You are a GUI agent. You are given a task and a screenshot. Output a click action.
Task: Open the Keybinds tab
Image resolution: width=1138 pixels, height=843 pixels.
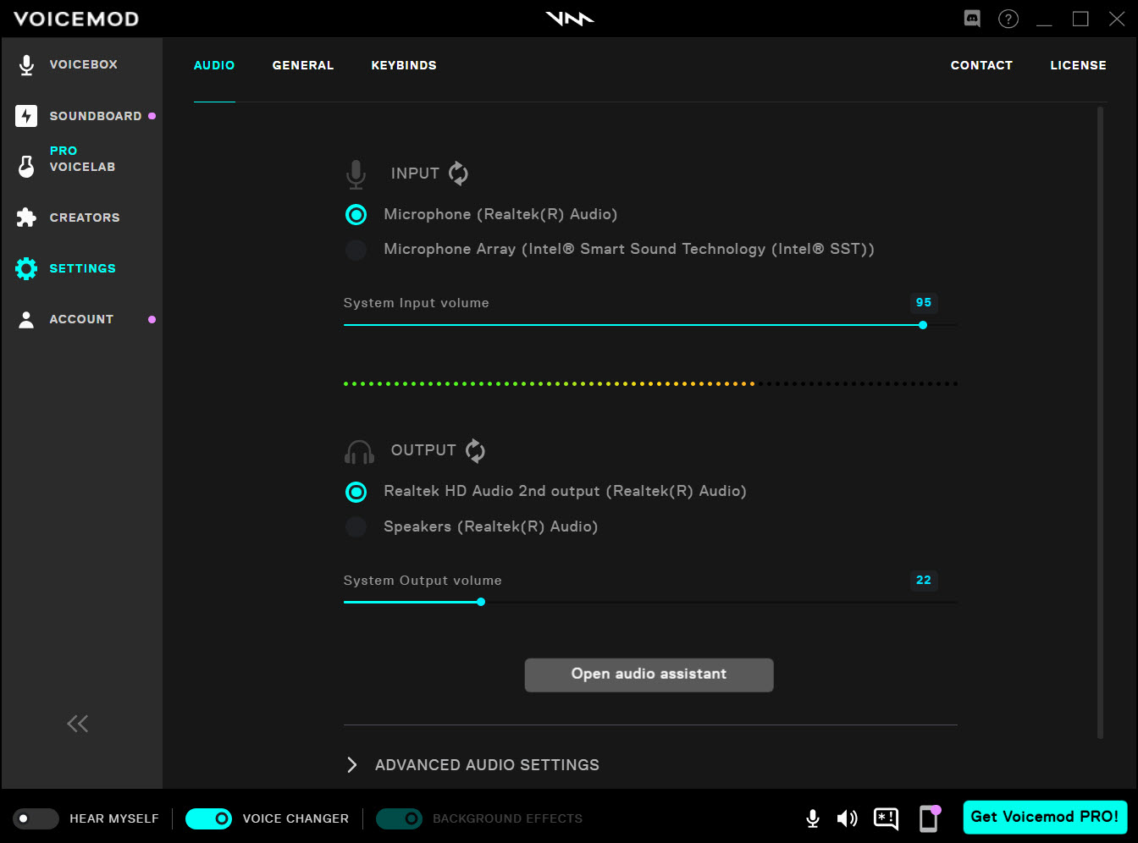pos(403,65)
